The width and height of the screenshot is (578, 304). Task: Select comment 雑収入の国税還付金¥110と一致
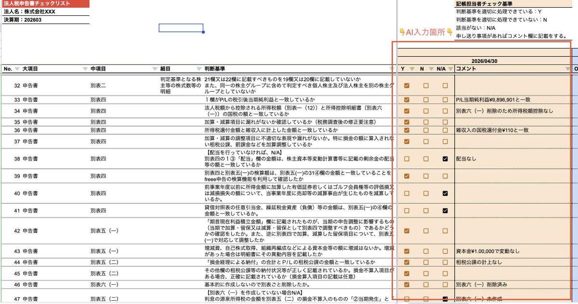coord(513,130)
